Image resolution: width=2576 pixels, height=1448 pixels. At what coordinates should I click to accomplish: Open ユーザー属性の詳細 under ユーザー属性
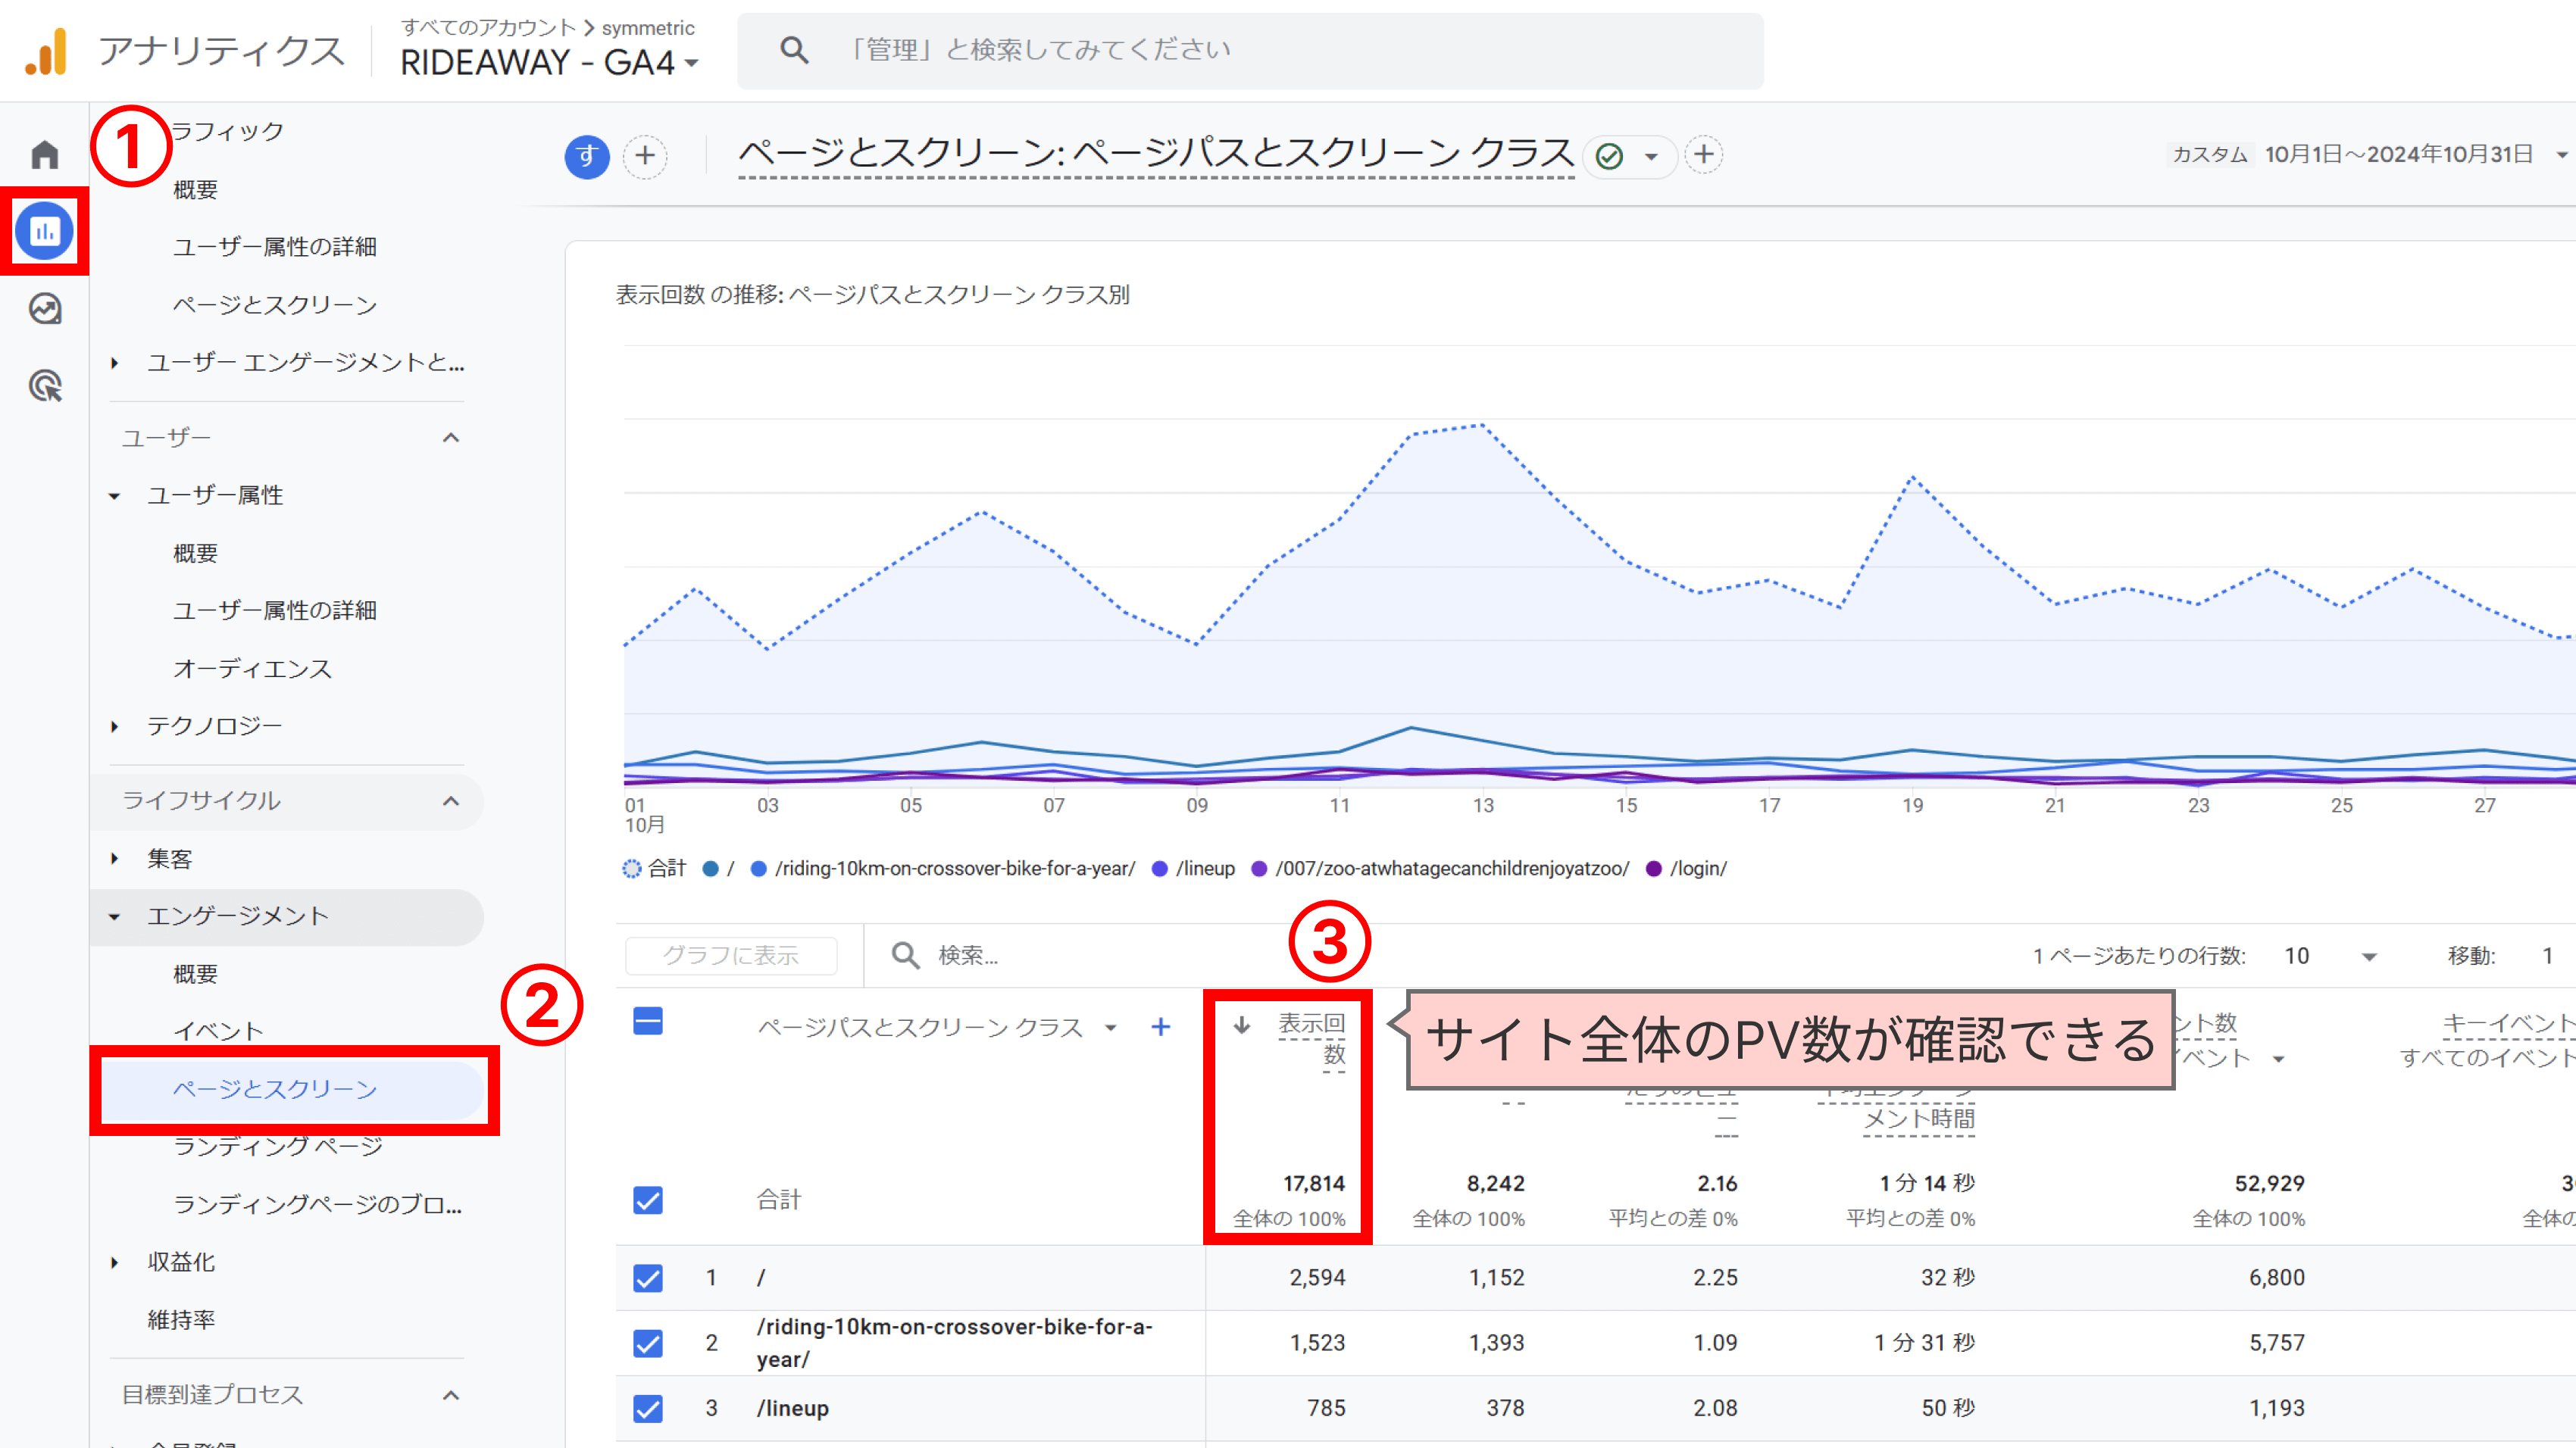point(275,610)
